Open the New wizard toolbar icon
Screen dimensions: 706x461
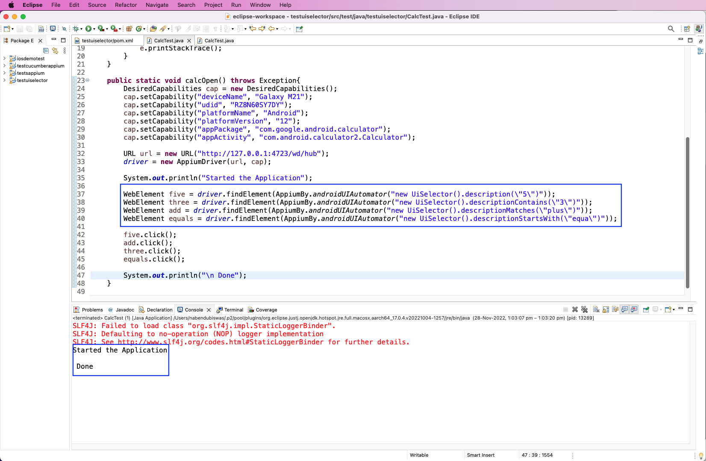[x=6, y=29]
